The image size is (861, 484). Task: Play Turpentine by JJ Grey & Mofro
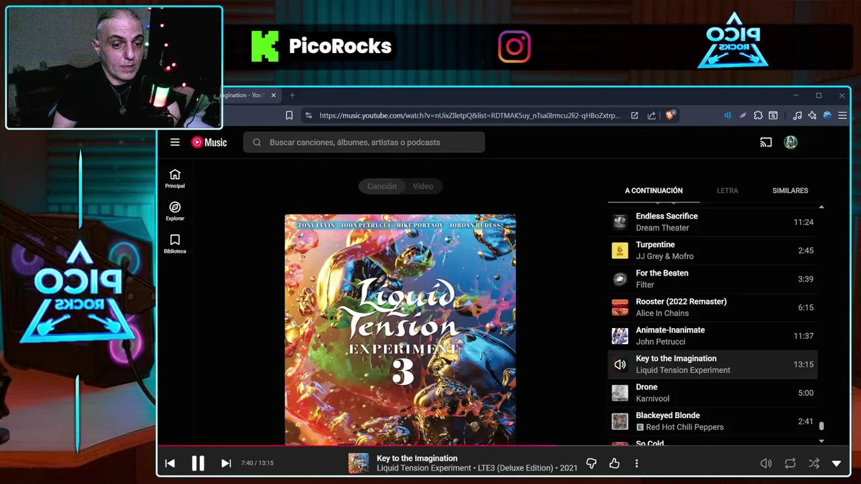712,250
